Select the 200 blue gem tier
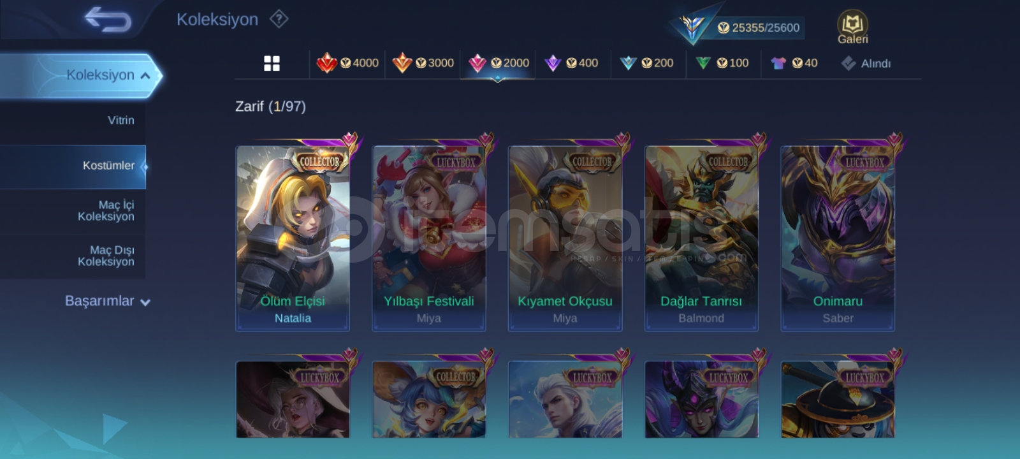The image size is (1020, 459). pos(646,63)
